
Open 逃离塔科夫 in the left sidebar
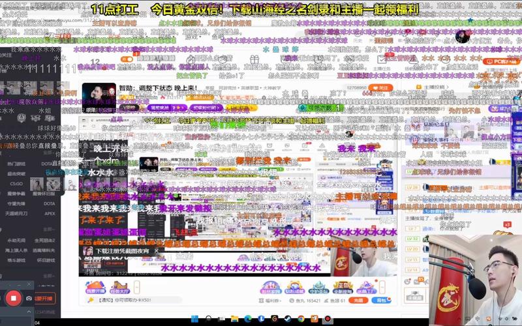(x=44, y=250)
